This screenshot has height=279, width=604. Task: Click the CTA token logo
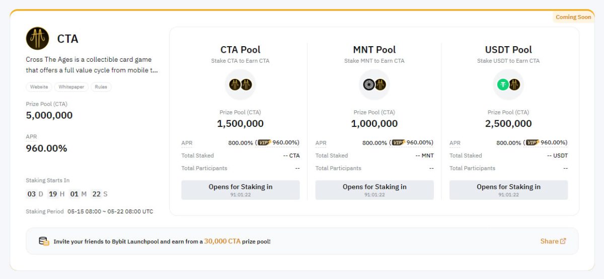(37, 39)
